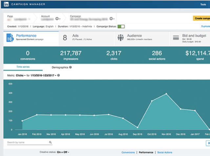Open the Audience tab

142,39
